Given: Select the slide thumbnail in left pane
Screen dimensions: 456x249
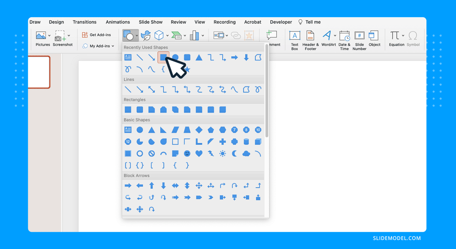Looking at the screenshot, I should point(39,72).
